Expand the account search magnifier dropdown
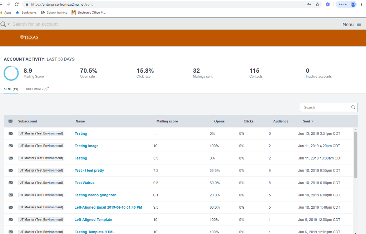The width and height of the screenshot is (366, 234). tap(5, 24)
